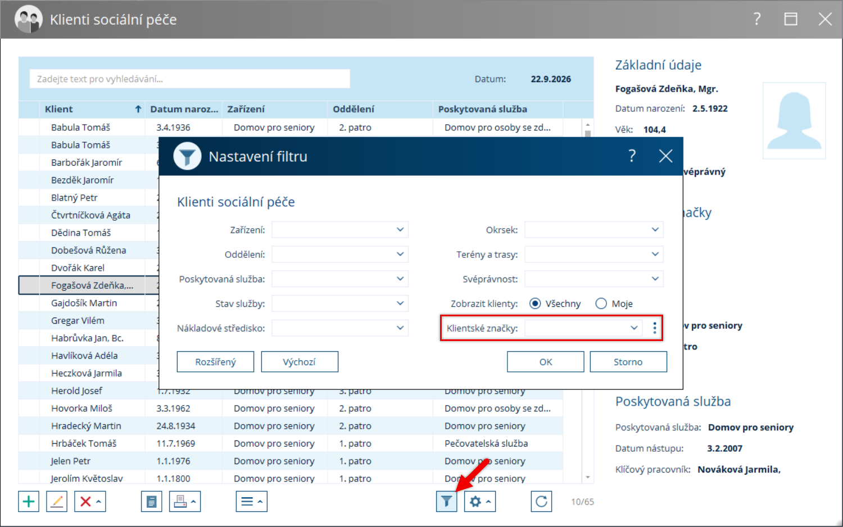The height and width of the screenshot is (527, 843).
Task: Confirm filter with the OK button
Action: (x=546, y=362)
